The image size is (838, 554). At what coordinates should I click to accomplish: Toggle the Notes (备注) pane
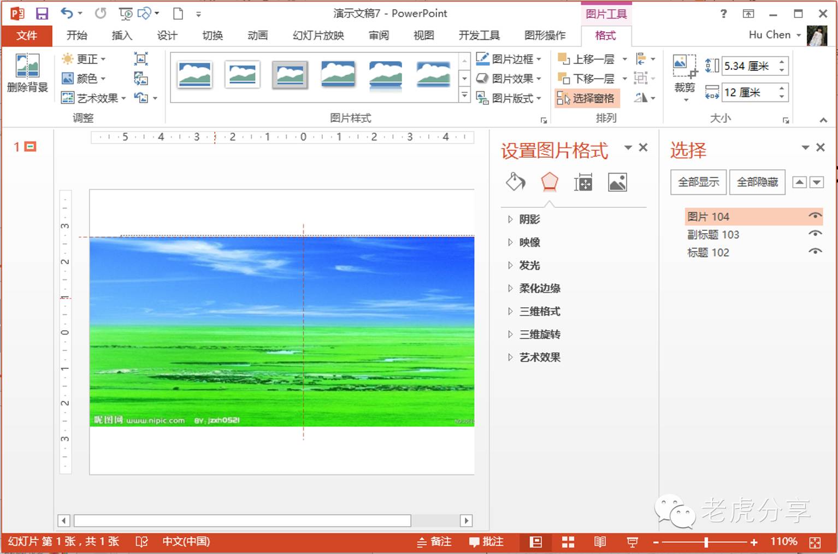[434, 542]
